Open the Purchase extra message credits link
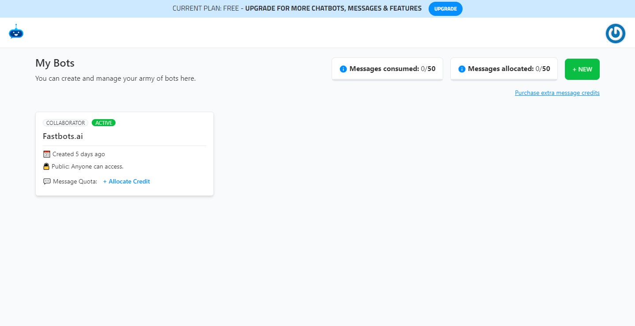The height and width of the screenshot is (326, 635). (x=557, y=93)
